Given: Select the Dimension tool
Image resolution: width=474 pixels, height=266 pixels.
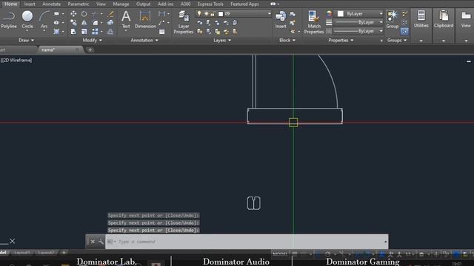Looking at the screenshot, I should (145, 20).
